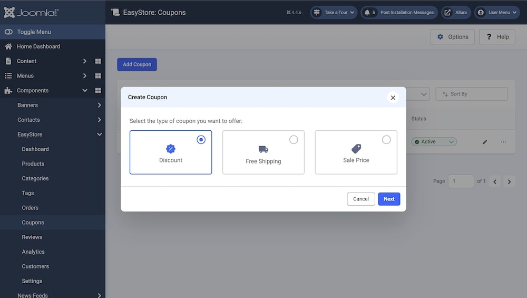Image resolution: width=527 pixels, height=298 pixels.
Task: Click the page number input field
Action: [461, 181]
